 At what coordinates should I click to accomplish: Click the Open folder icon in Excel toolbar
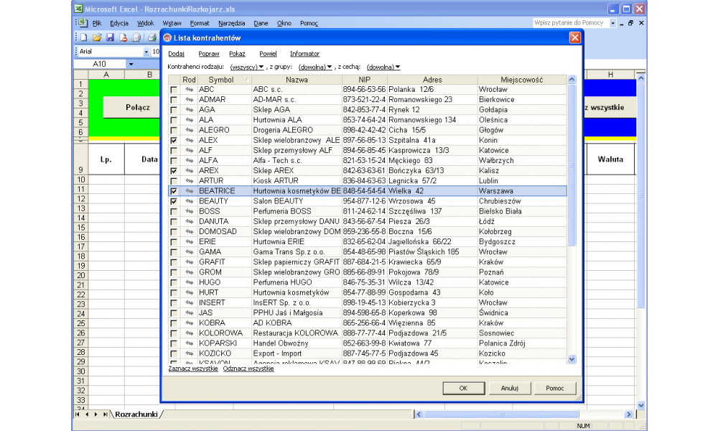click(x=97, y=37)
